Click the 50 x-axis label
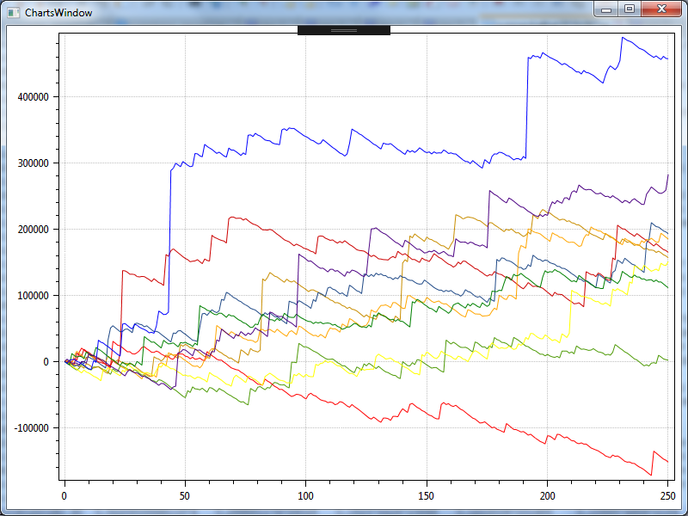 click(185, 496)
